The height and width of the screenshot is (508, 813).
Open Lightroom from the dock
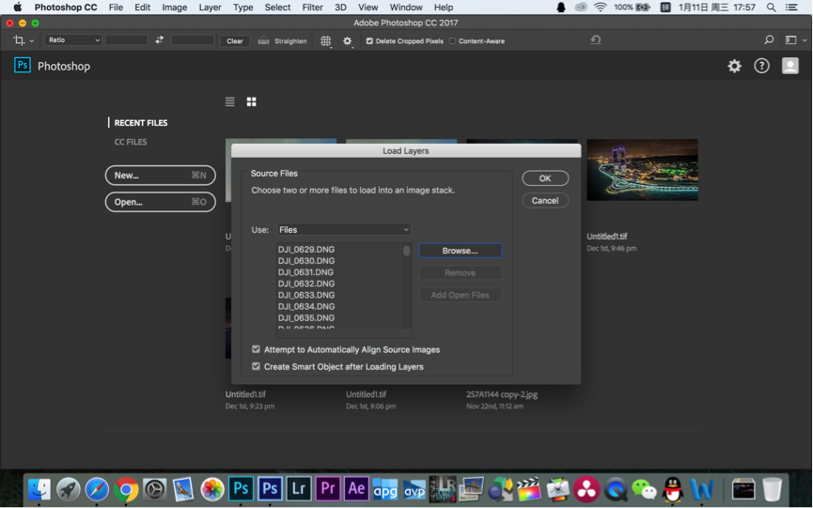pos(299,489)
